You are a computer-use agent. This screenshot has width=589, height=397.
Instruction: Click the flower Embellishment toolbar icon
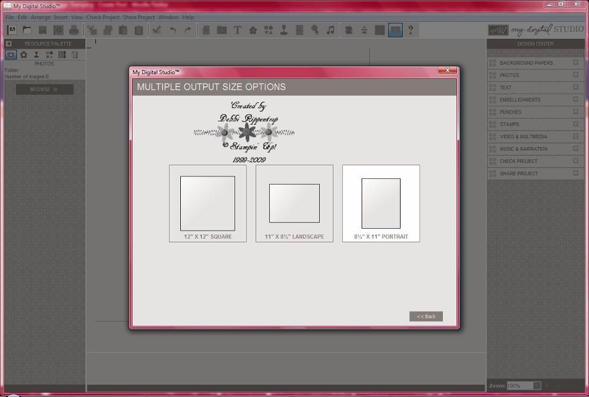(253, 31)
